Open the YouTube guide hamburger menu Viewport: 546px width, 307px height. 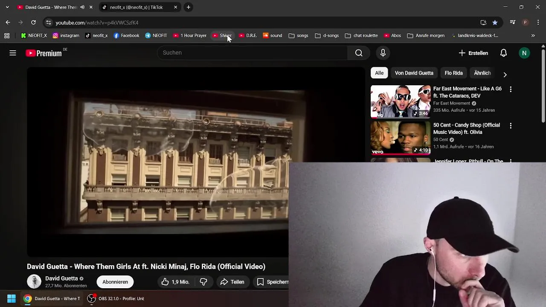coord(13,53)
